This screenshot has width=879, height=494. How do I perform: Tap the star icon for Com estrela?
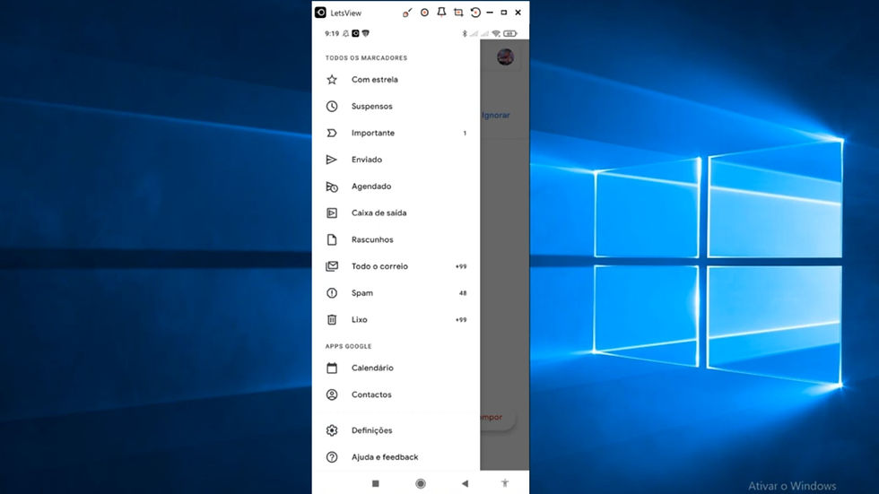[332, 80]
